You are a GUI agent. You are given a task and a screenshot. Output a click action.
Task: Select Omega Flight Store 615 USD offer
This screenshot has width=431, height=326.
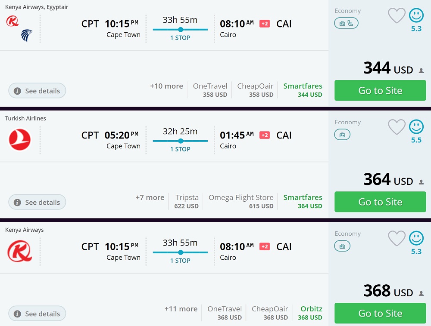[x=241, y=201]
